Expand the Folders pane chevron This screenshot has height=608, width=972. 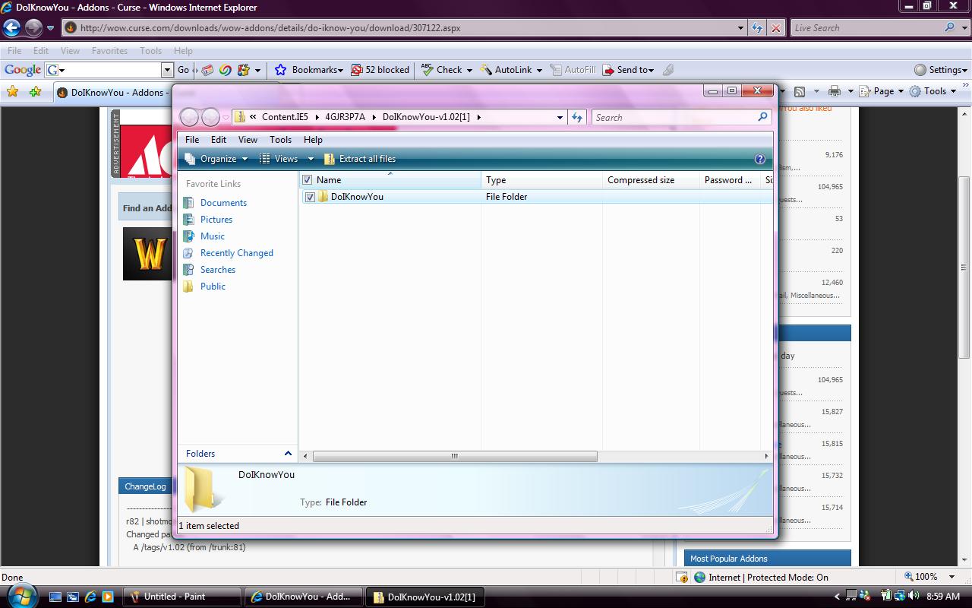288,454
